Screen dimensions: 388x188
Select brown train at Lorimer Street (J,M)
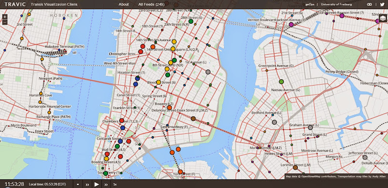coord(295,168)
